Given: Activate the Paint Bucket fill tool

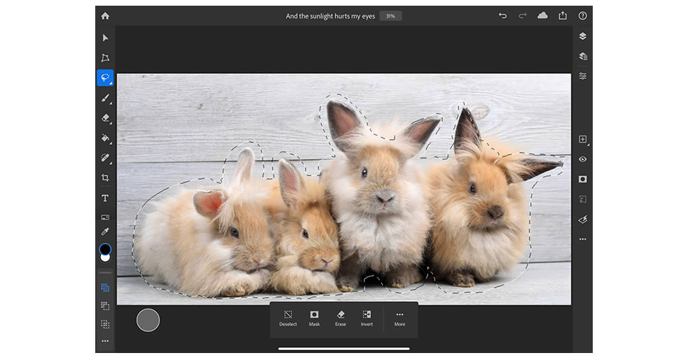Looking at the screenshot, I should (105, 138).
